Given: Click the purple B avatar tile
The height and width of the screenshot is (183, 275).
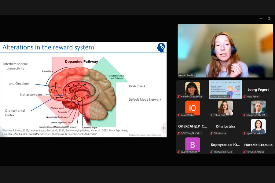Looking at the screenshot, I should [193, 144].
